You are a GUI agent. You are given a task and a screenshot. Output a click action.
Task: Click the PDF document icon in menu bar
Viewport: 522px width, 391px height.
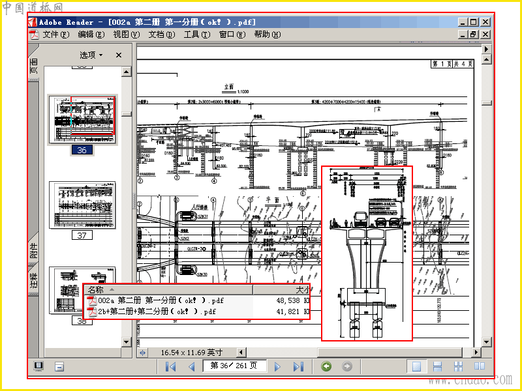(x=34, y=35)
